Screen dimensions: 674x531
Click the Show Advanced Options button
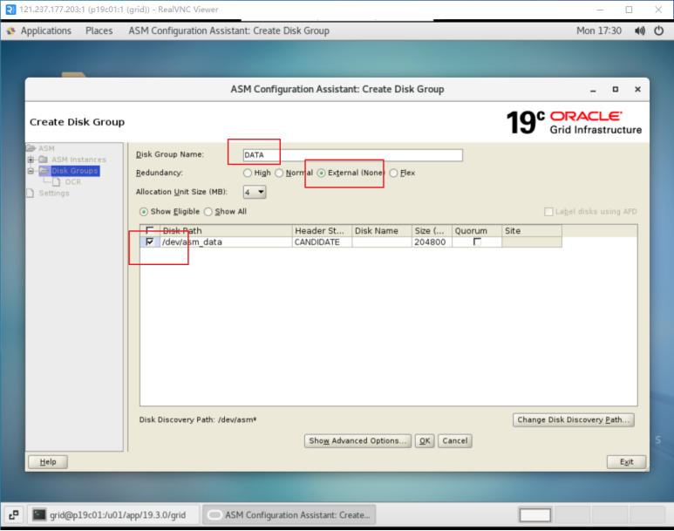point(357,440)
